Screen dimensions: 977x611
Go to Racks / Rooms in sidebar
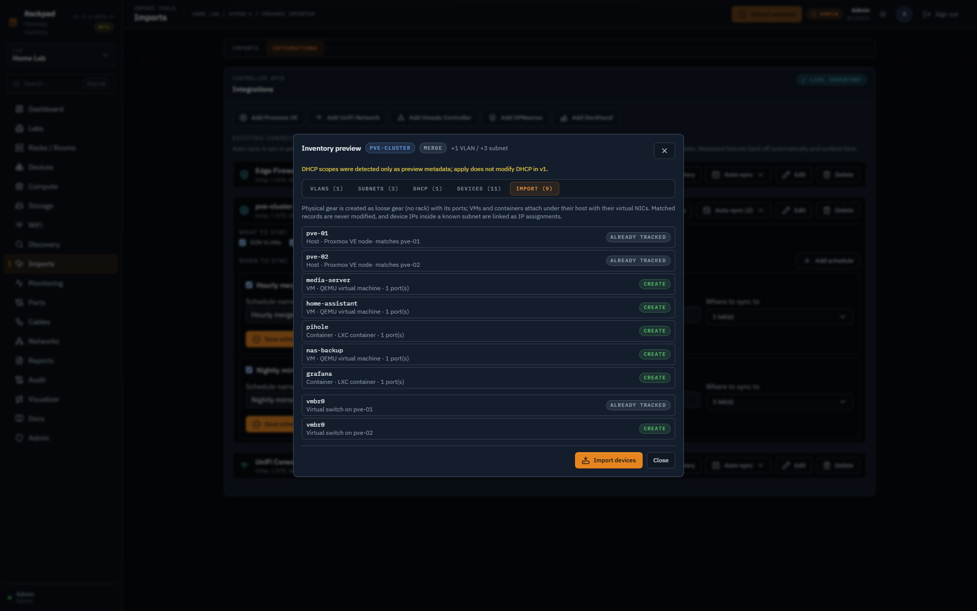tap(61, 148)
